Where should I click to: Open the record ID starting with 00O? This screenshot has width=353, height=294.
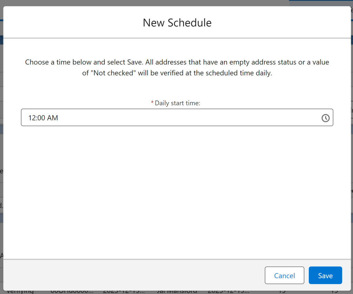(x=72, y=292)
